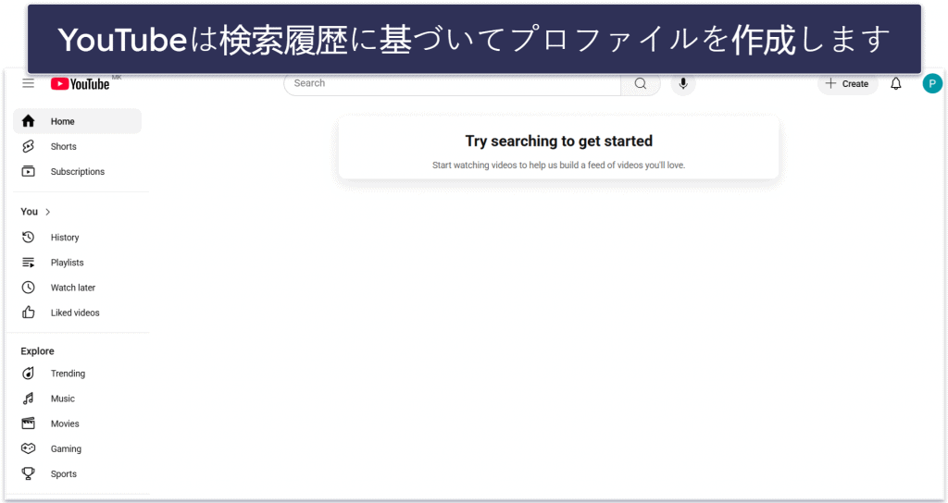Click the Home house icon
This screenshot has height=503, width=948.
29,121
